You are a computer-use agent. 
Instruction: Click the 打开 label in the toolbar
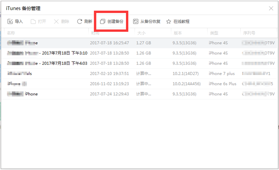[42, 22]
